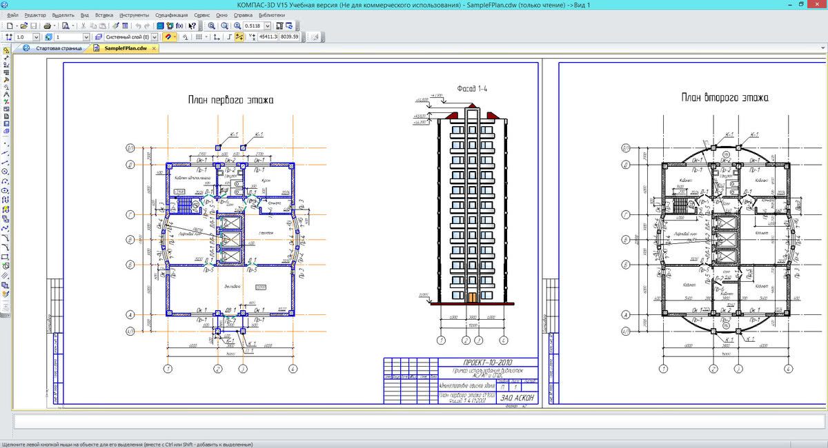The height and width of the screenshot is (448, 828).
Task: Click the Print Preview icon
Action: 65,26
